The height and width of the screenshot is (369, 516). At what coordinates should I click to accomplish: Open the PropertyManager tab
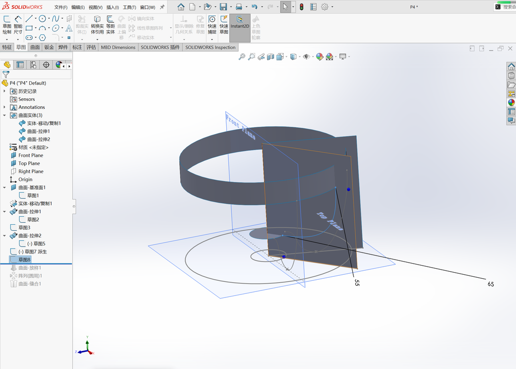tap(20, 65)
